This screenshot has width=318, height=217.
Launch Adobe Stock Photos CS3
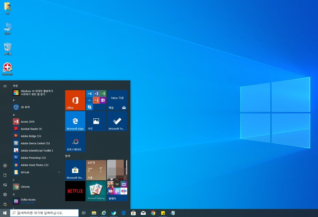pyautogui.click(x=37, y=165)
